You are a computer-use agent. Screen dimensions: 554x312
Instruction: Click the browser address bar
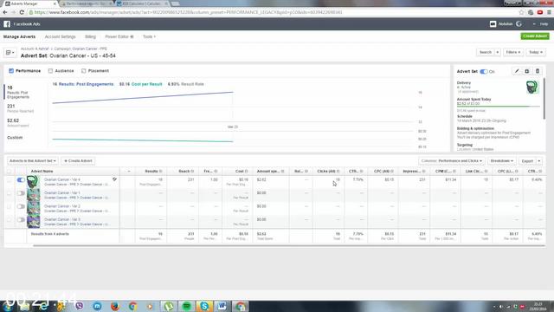[272, 12]
